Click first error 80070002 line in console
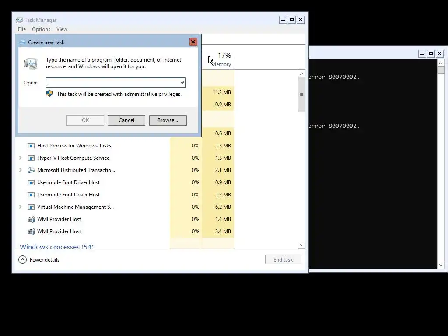 point(334,77)
